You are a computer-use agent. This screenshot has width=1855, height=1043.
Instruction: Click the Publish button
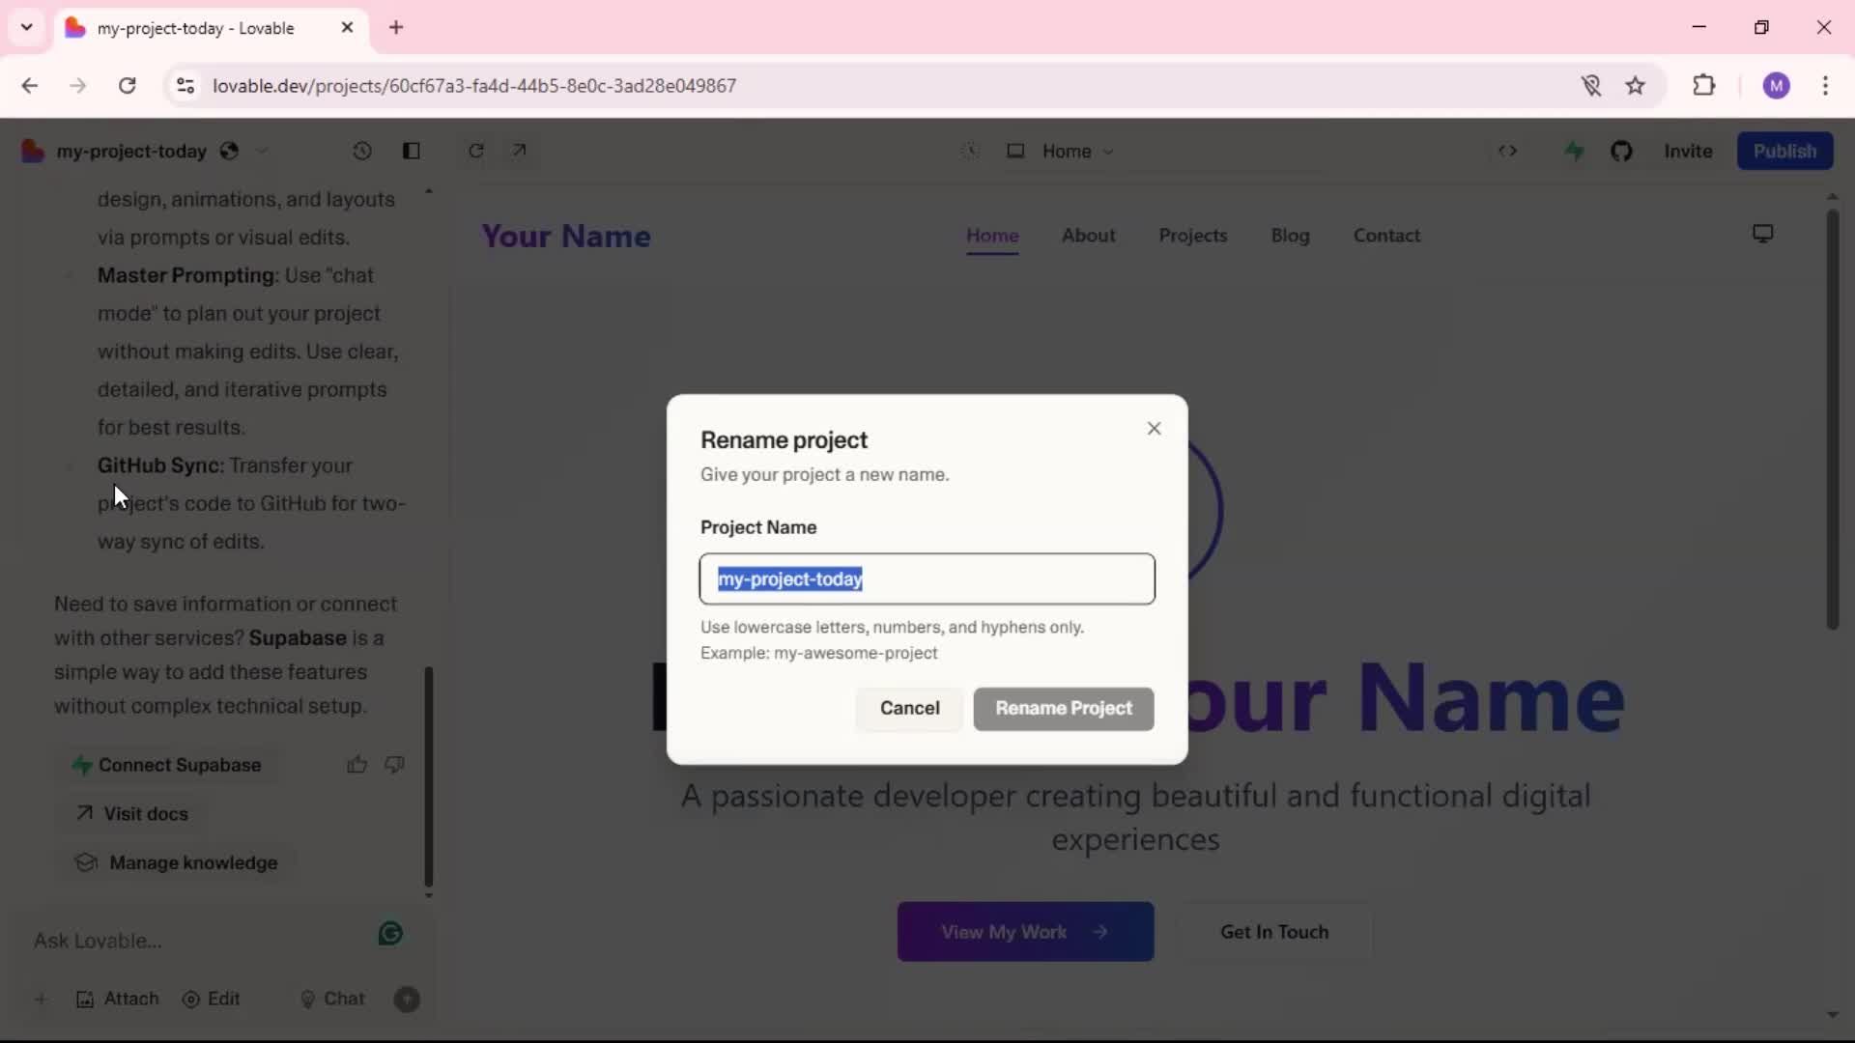tap(1784, 152)
